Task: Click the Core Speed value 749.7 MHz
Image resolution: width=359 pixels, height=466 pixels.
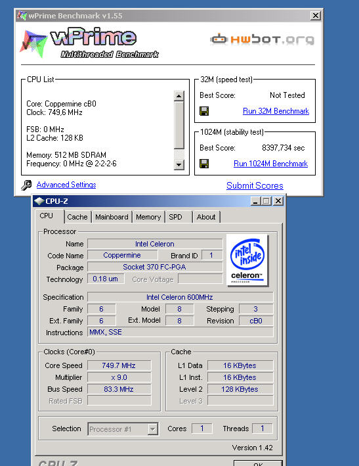Action: (119, 365)
